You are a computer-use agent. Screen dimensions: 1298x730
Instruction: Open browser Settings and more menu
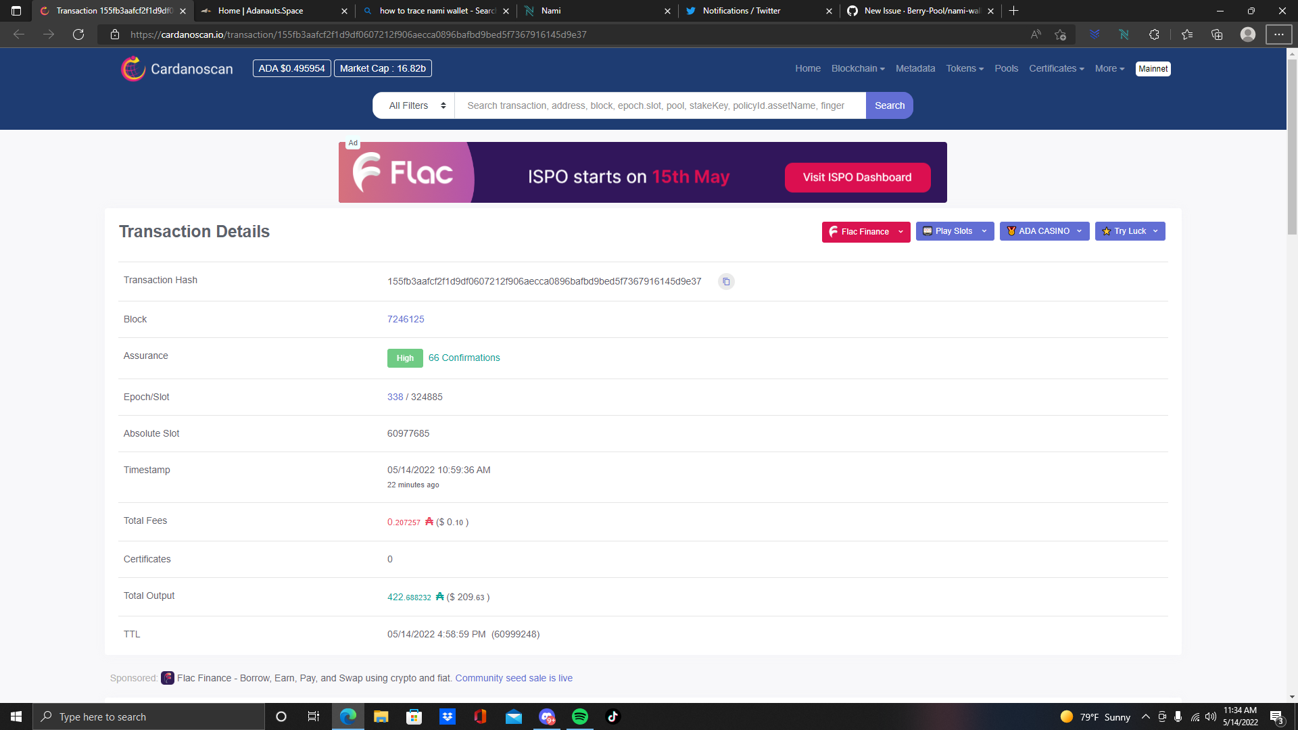(x=1278, y=34)
